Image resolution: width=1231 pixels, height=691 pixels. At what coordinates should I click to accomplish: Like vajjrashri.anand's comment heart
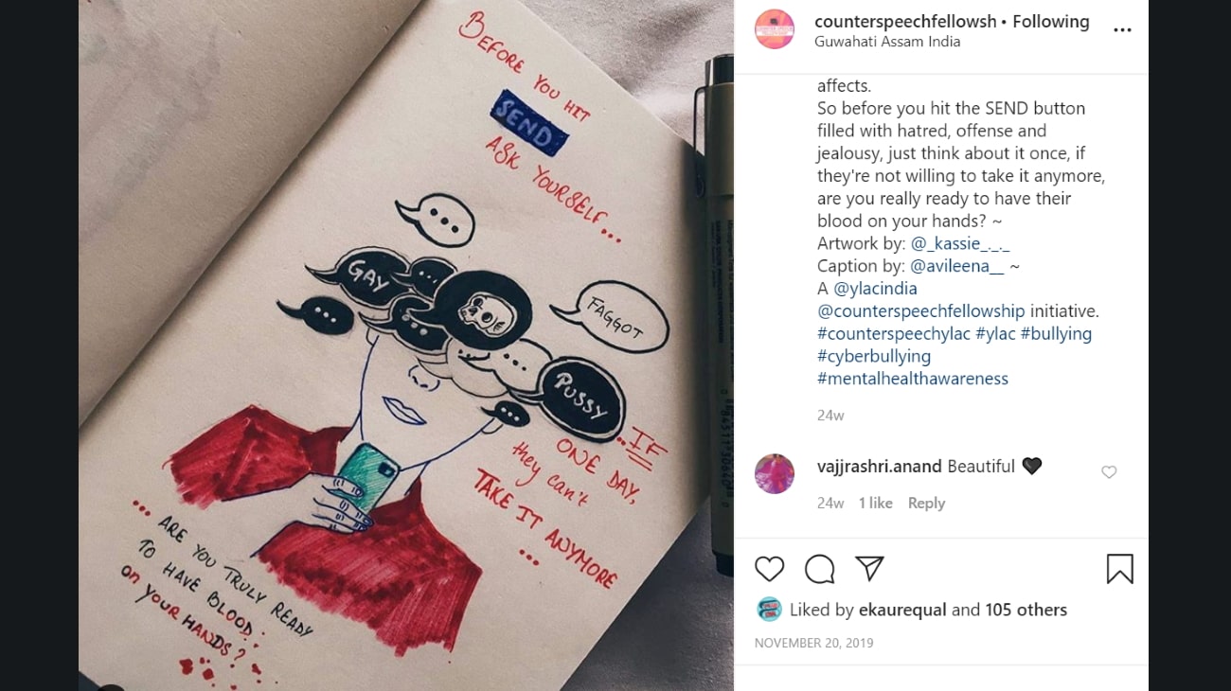coord(1109,472)
